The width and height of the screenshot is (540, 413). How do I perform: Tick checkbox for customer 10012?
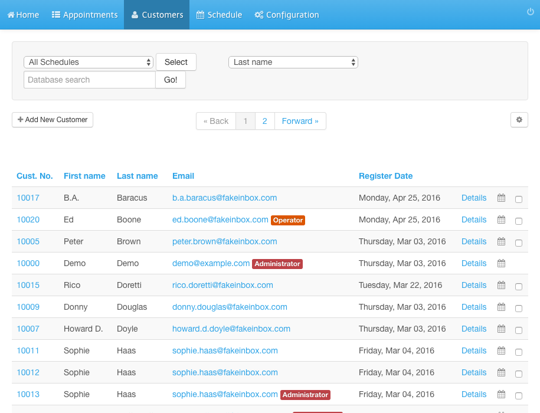(519, 374)
